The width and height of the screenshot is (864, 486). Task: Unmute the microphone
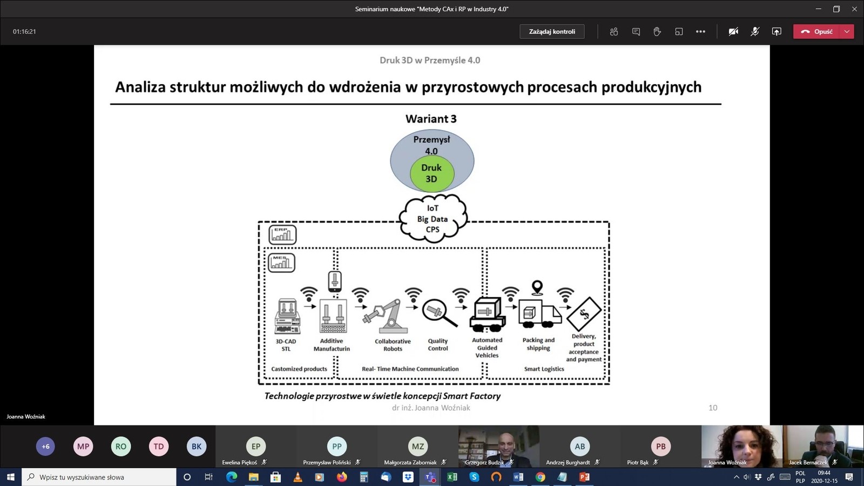pyautogui.click(x=755, y=32)
